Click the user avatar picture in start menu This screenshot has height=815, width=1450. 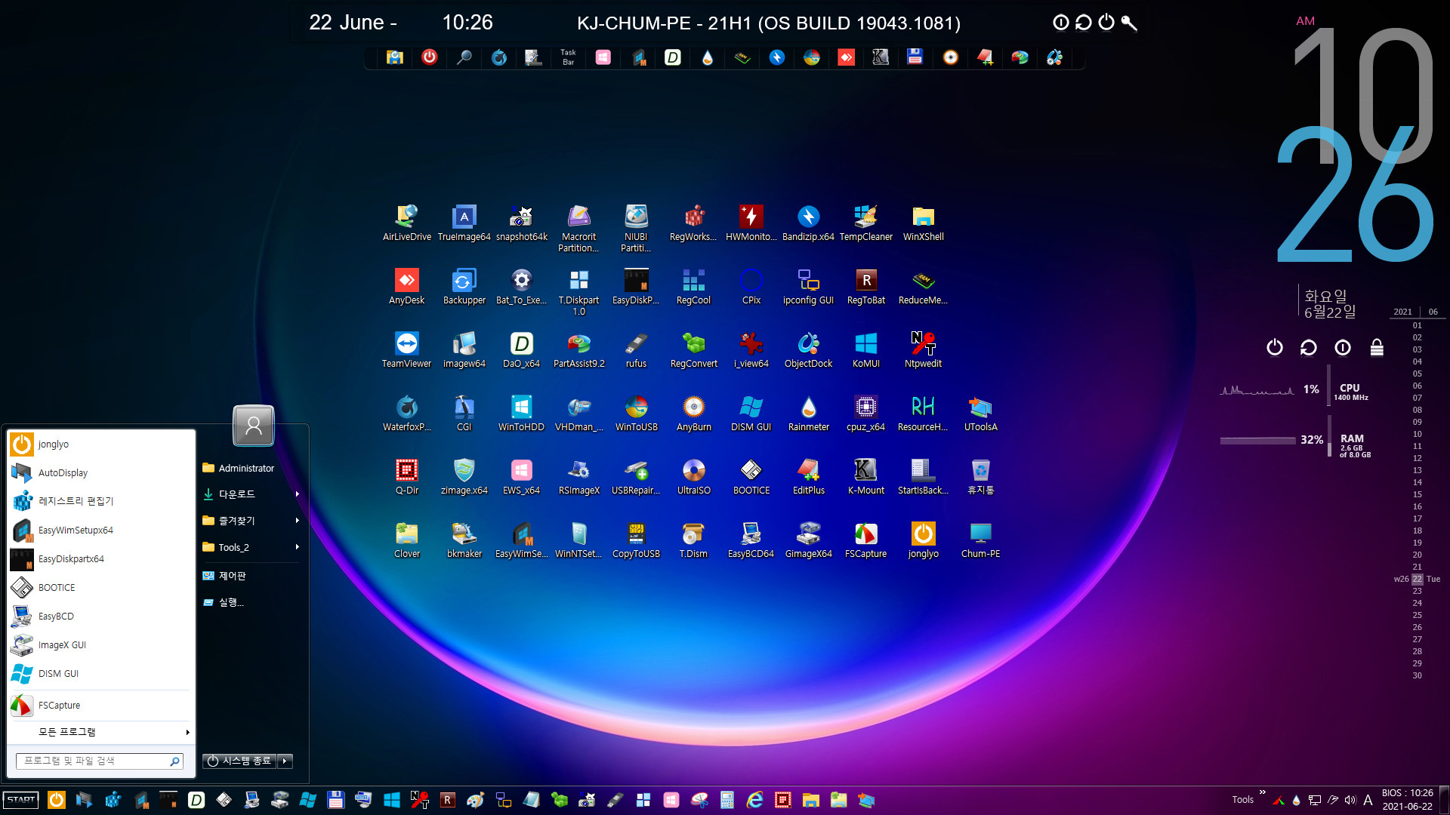(254, 426)
